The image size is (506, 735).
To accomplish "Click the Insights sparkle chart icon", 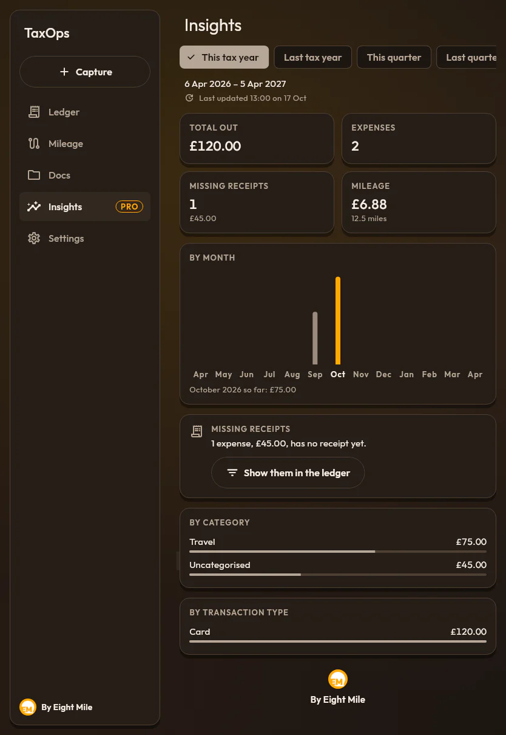I will click(x=34, y=207).
